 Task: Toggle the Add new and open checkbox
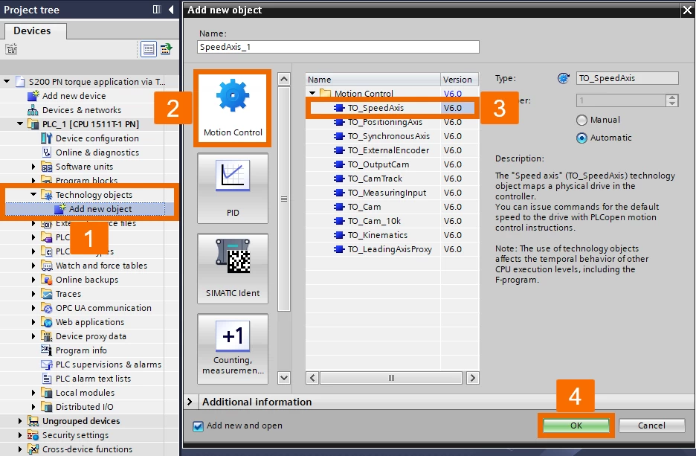point(198,426)
